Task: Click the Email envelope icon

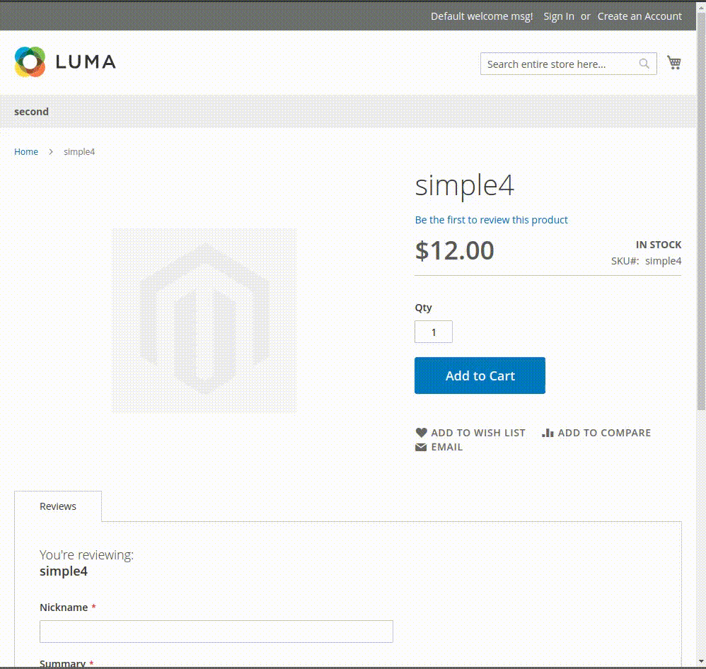Action: click(421, 447)
